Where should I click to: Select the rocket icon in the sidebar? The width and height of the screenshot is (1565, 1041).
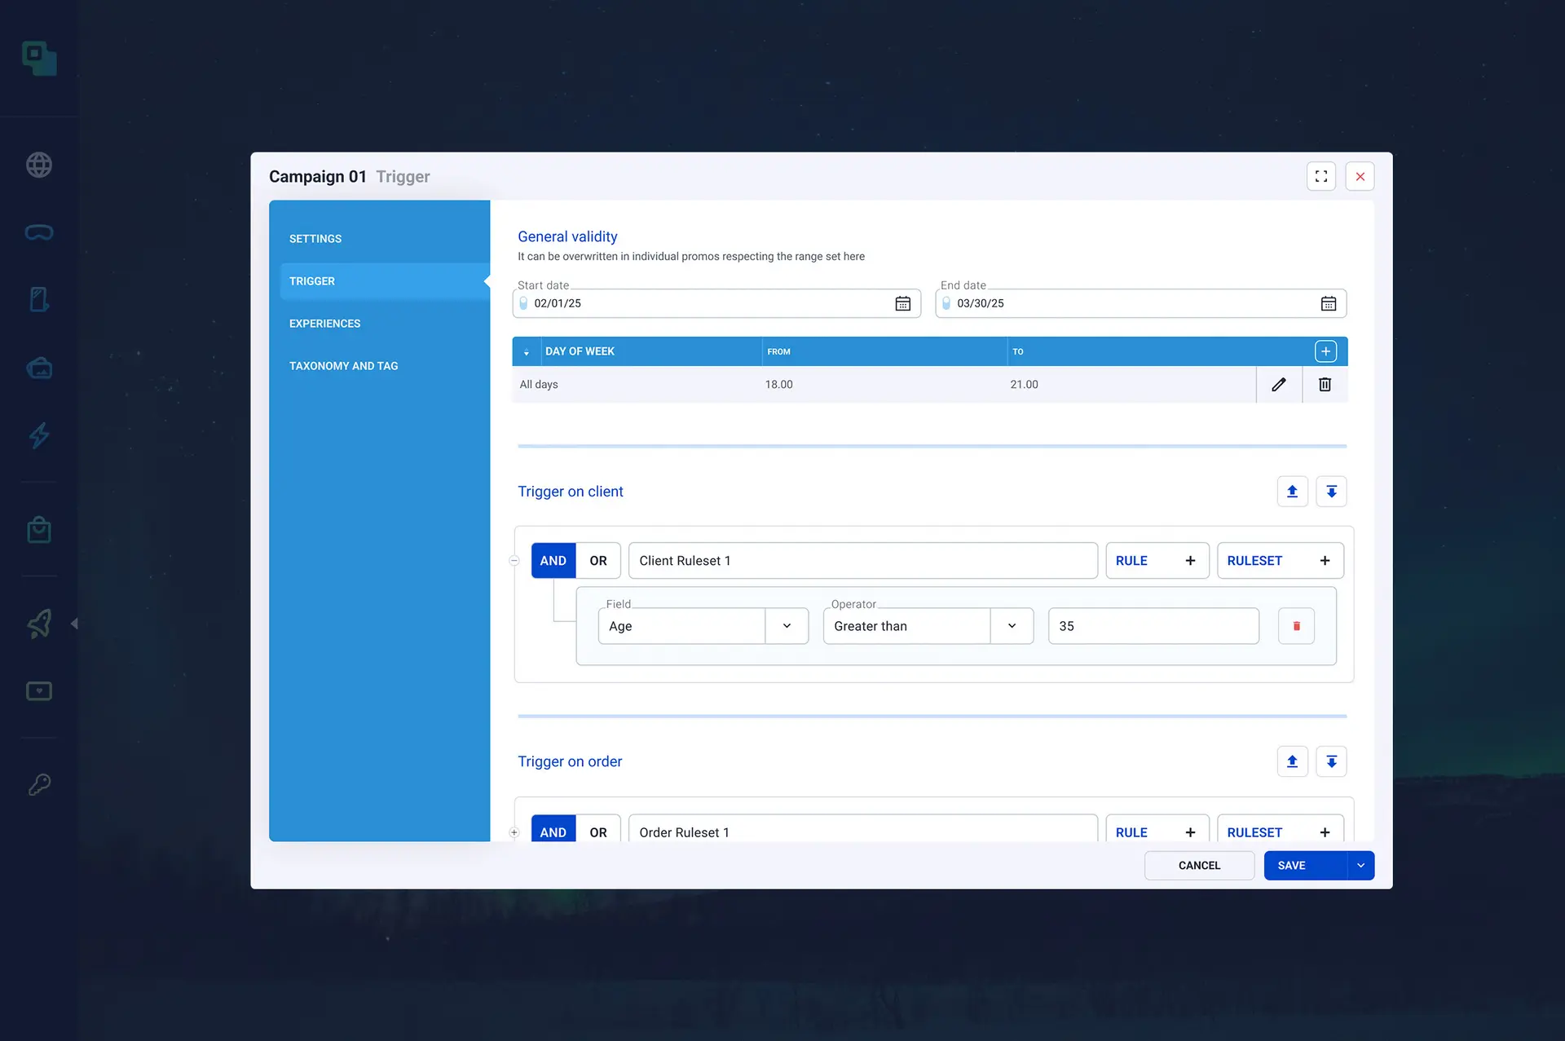click(38, 624)
